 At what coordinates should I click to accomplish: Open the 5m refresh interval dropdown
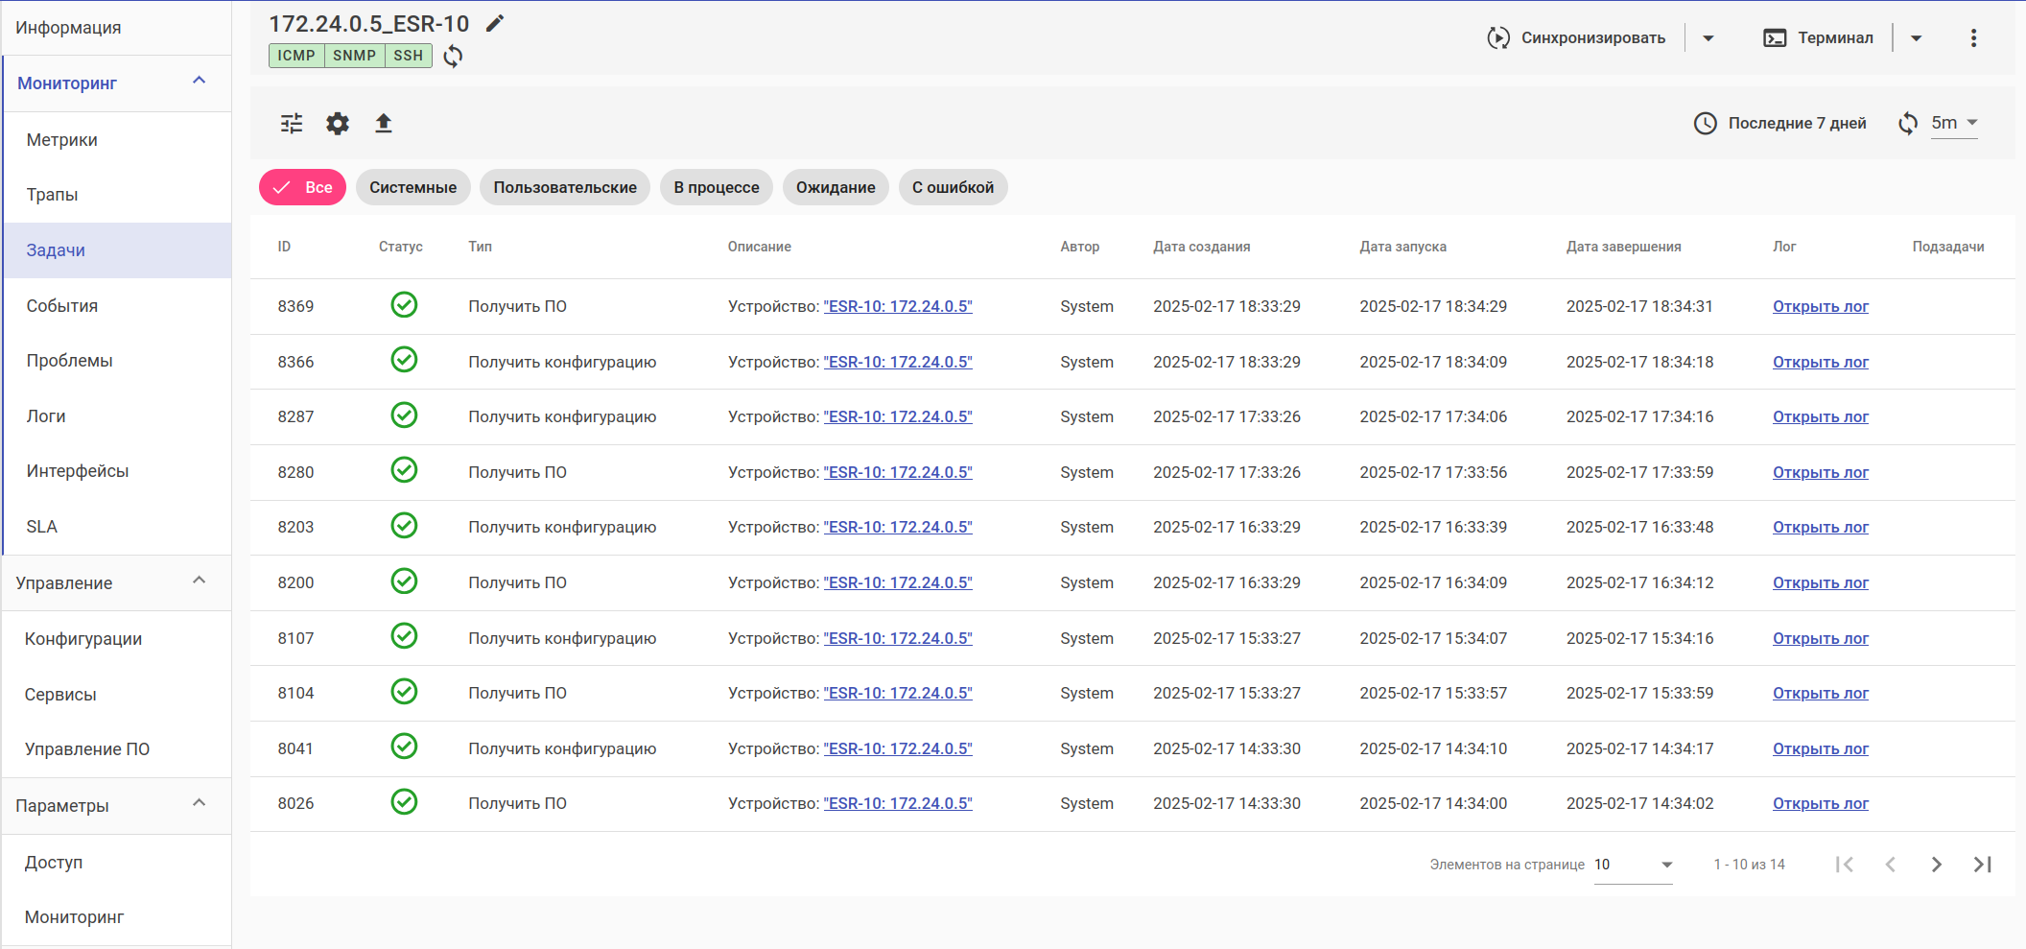(x=1955, y=123)
